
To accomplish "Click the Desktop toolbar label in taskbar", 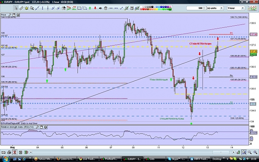I will coord(217,159).
